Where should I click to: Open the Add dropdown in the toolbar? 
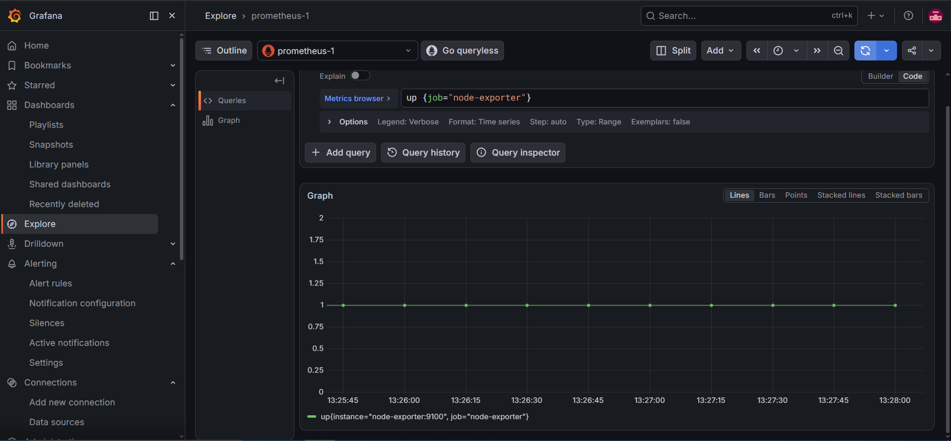point(721,51)
